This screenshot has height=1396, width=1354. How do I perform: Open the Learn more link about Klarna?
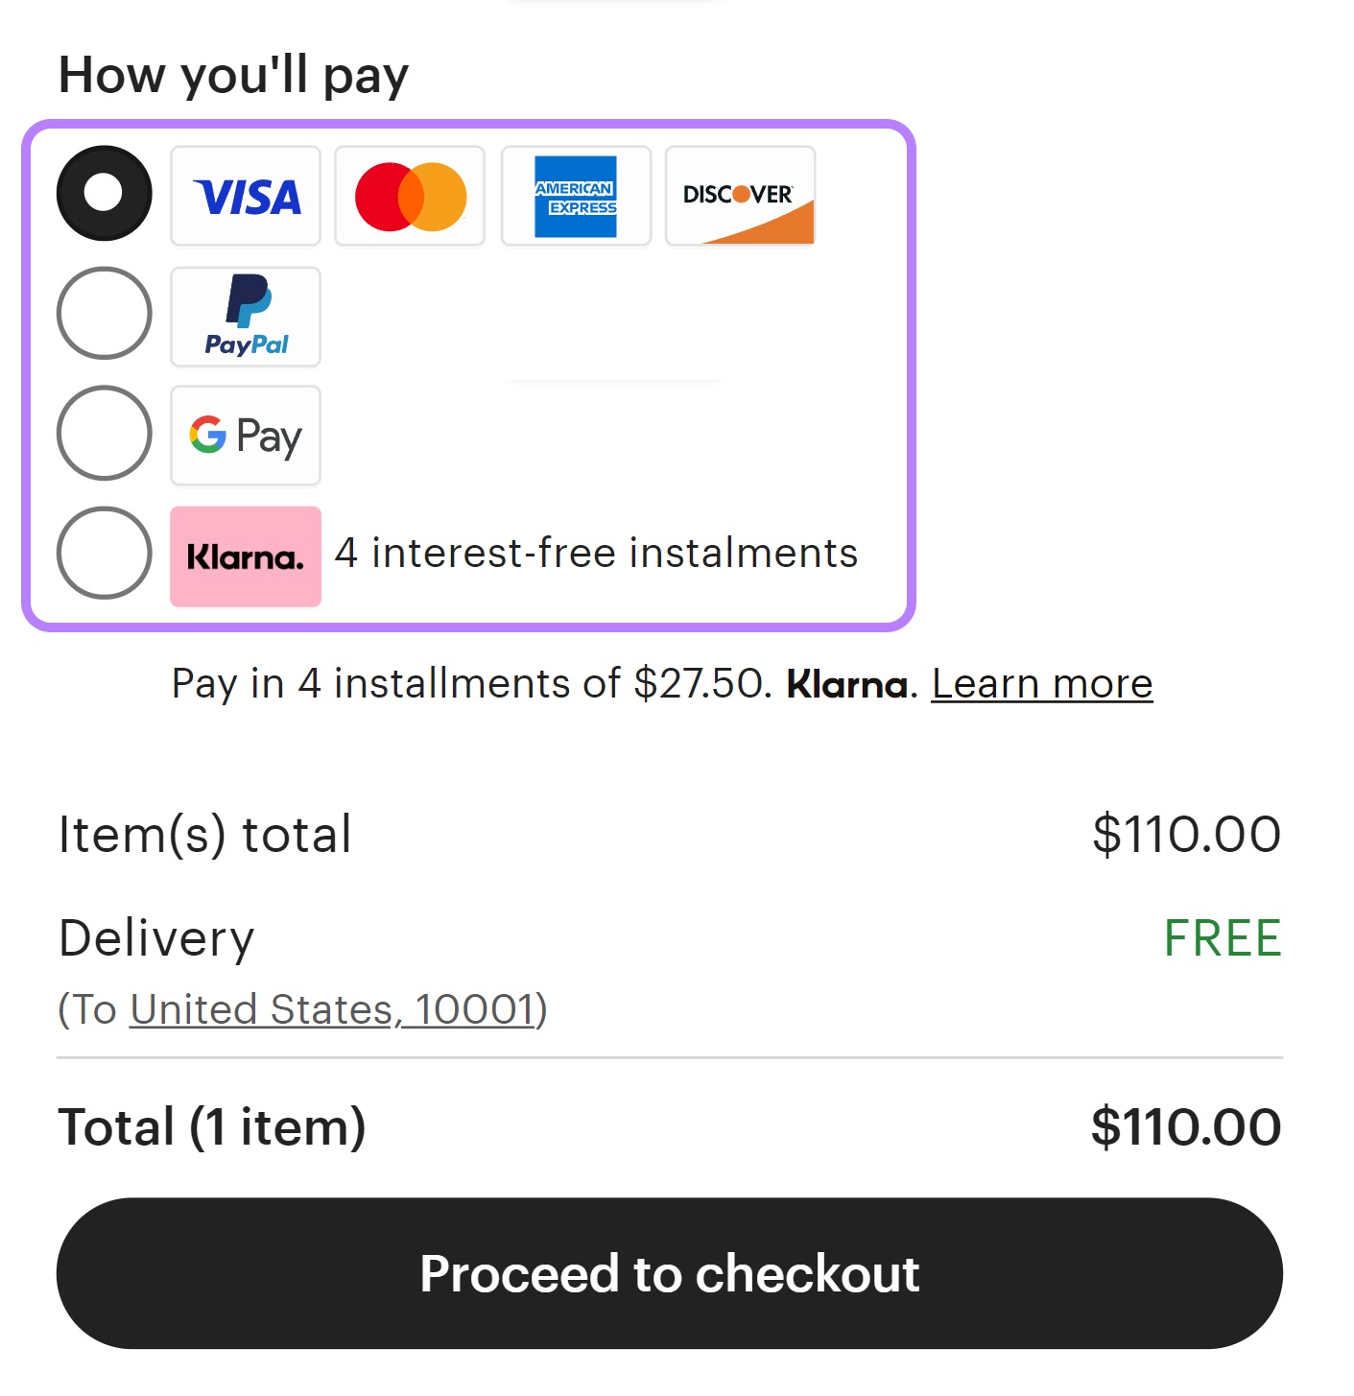point(1042,684)
